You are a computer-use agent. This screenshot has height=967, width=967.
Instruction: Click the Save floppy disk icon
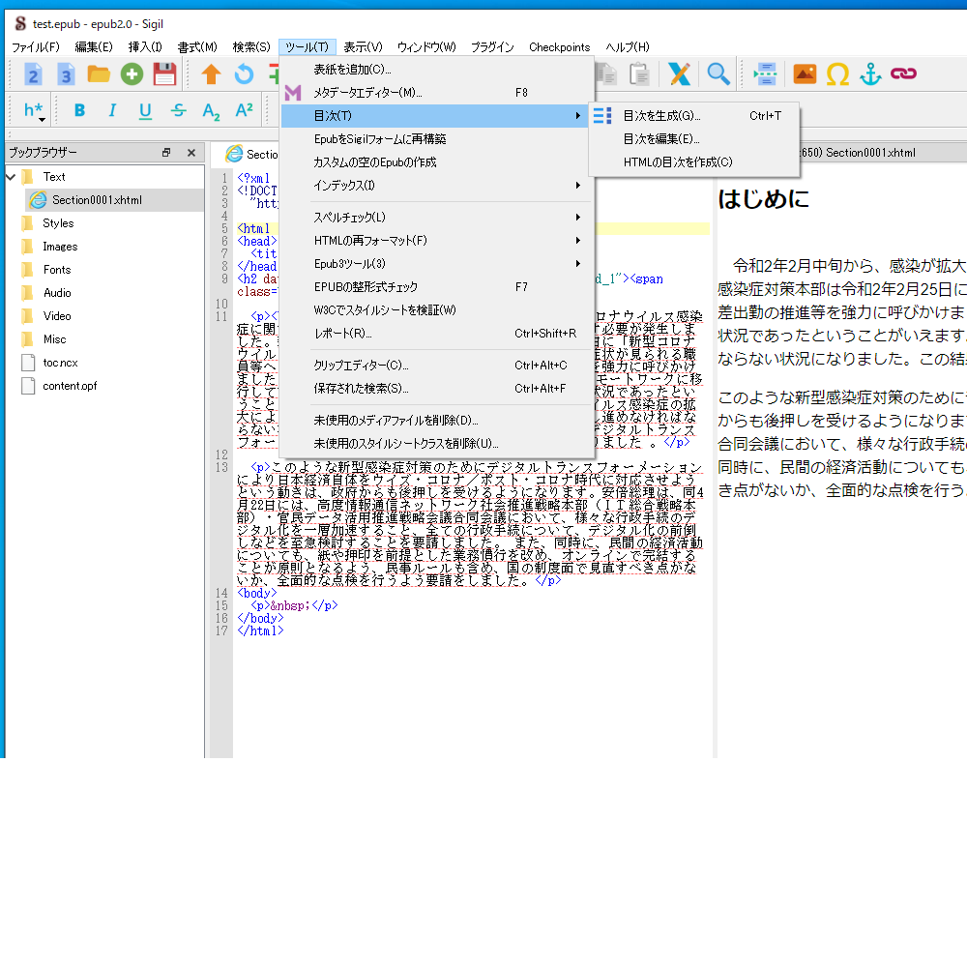pos(164,74)
